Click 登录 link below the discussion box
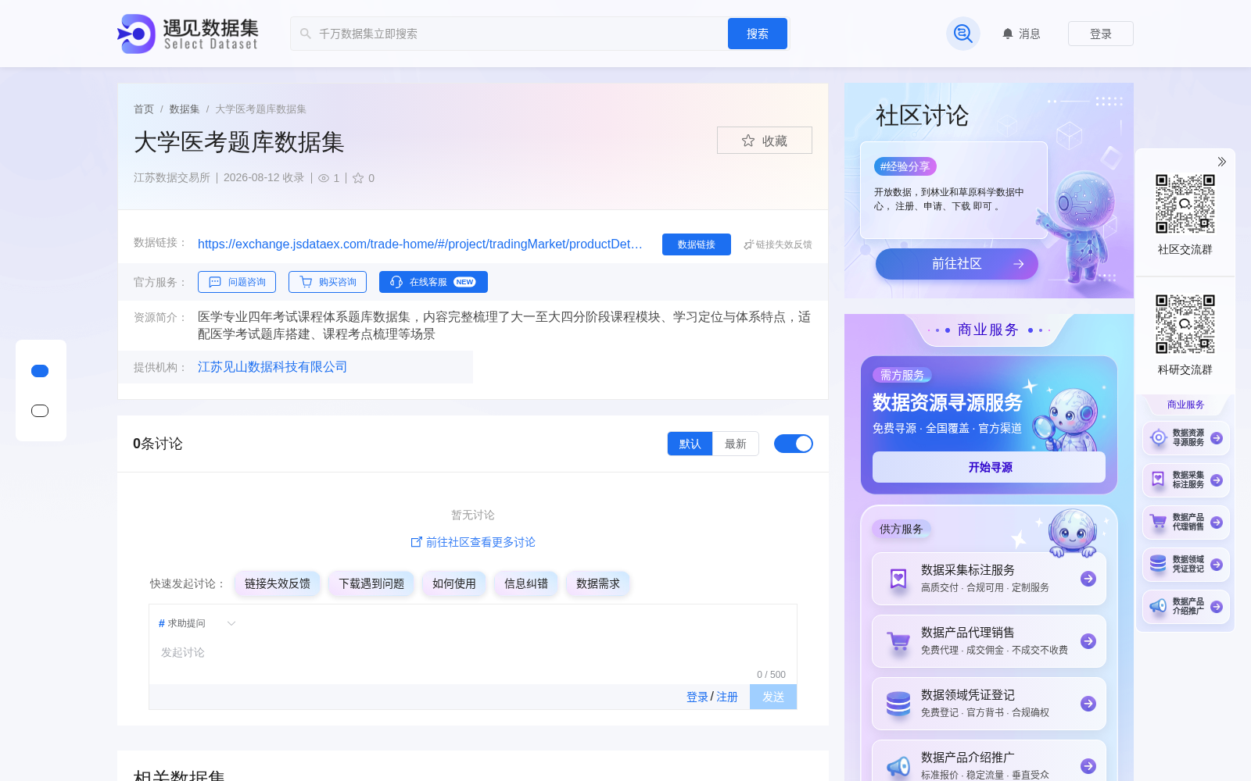This screenshot has width=1251, height=781. pyautogui.click(x=697, y=697)
